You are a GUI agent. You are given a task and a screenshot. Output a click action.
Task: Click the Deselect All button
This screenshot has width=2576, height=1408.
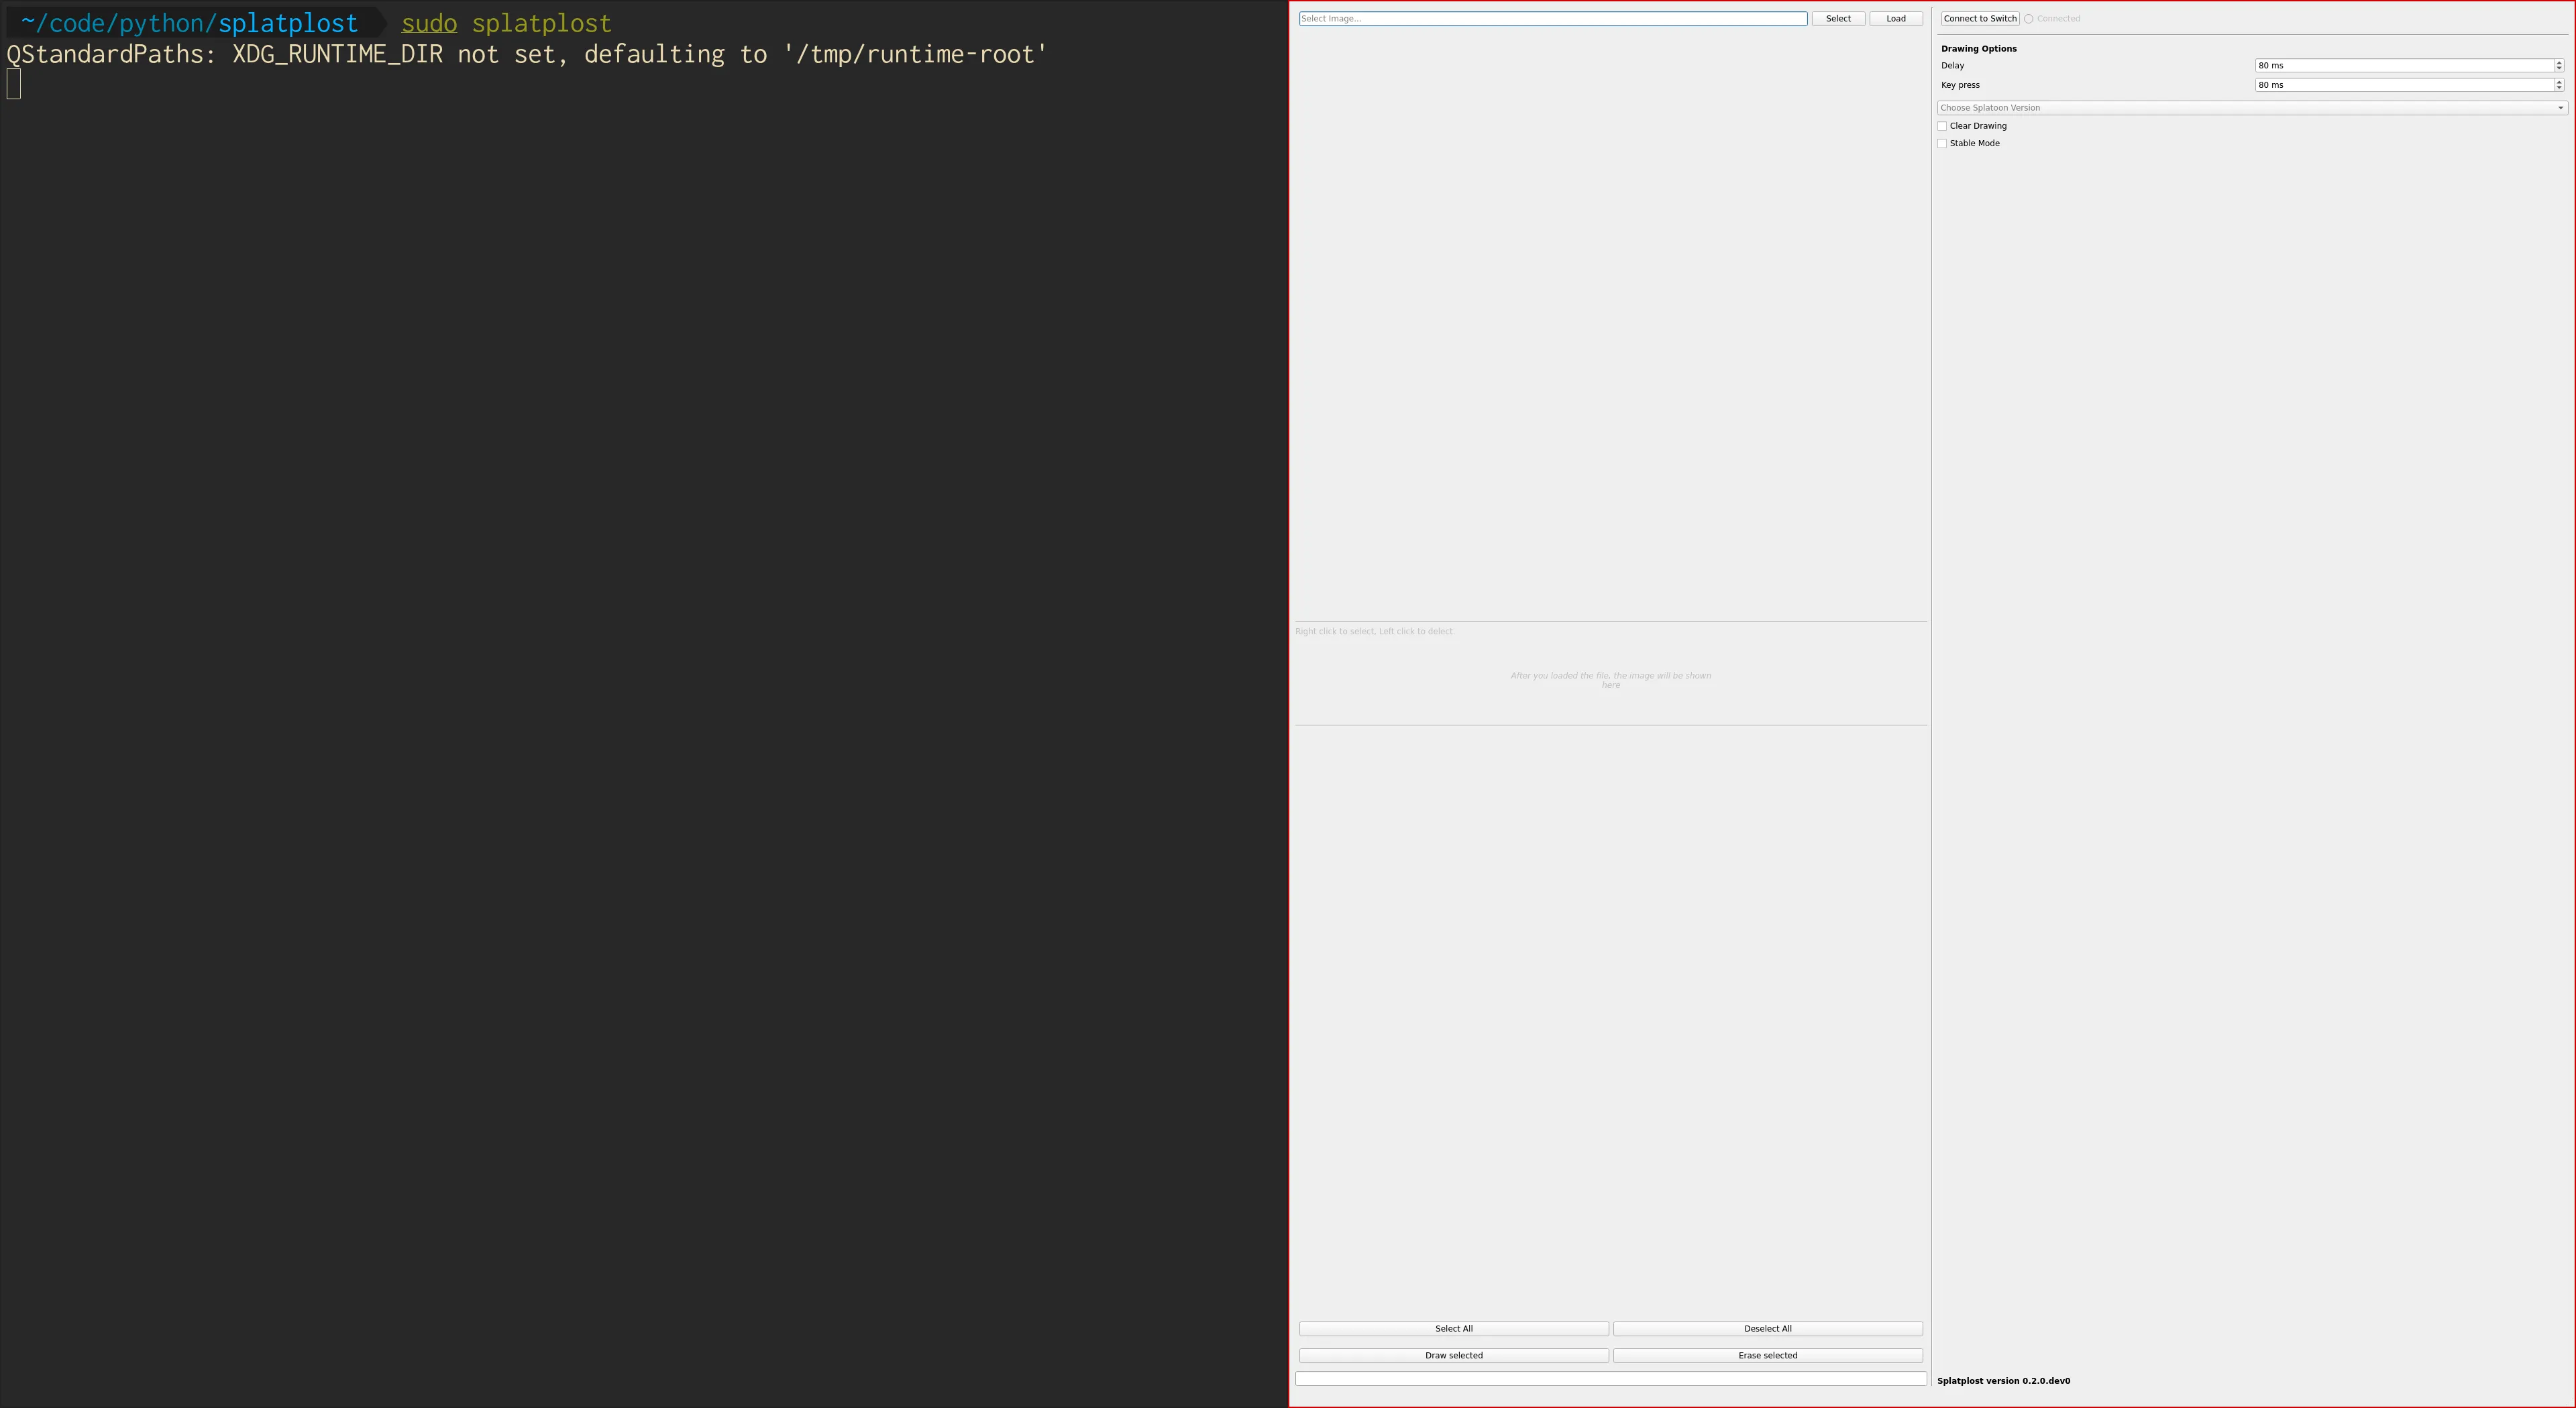click(1767, 1329)
